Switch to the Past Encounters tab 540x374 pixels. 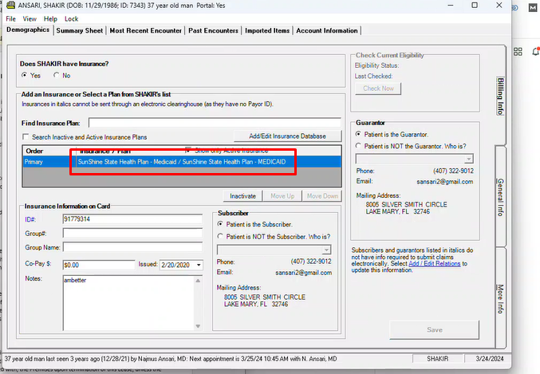pyautogui.click(x=214, y=31)
